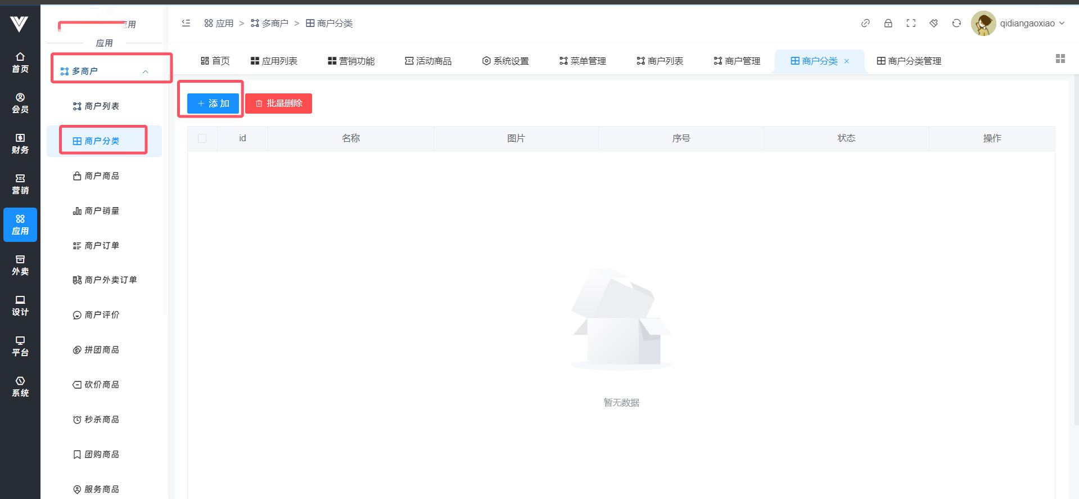Viewport: 1079px width, 499px height.
Task: Switch to the 商户管理 tab
Action: [x=737, y=61]
